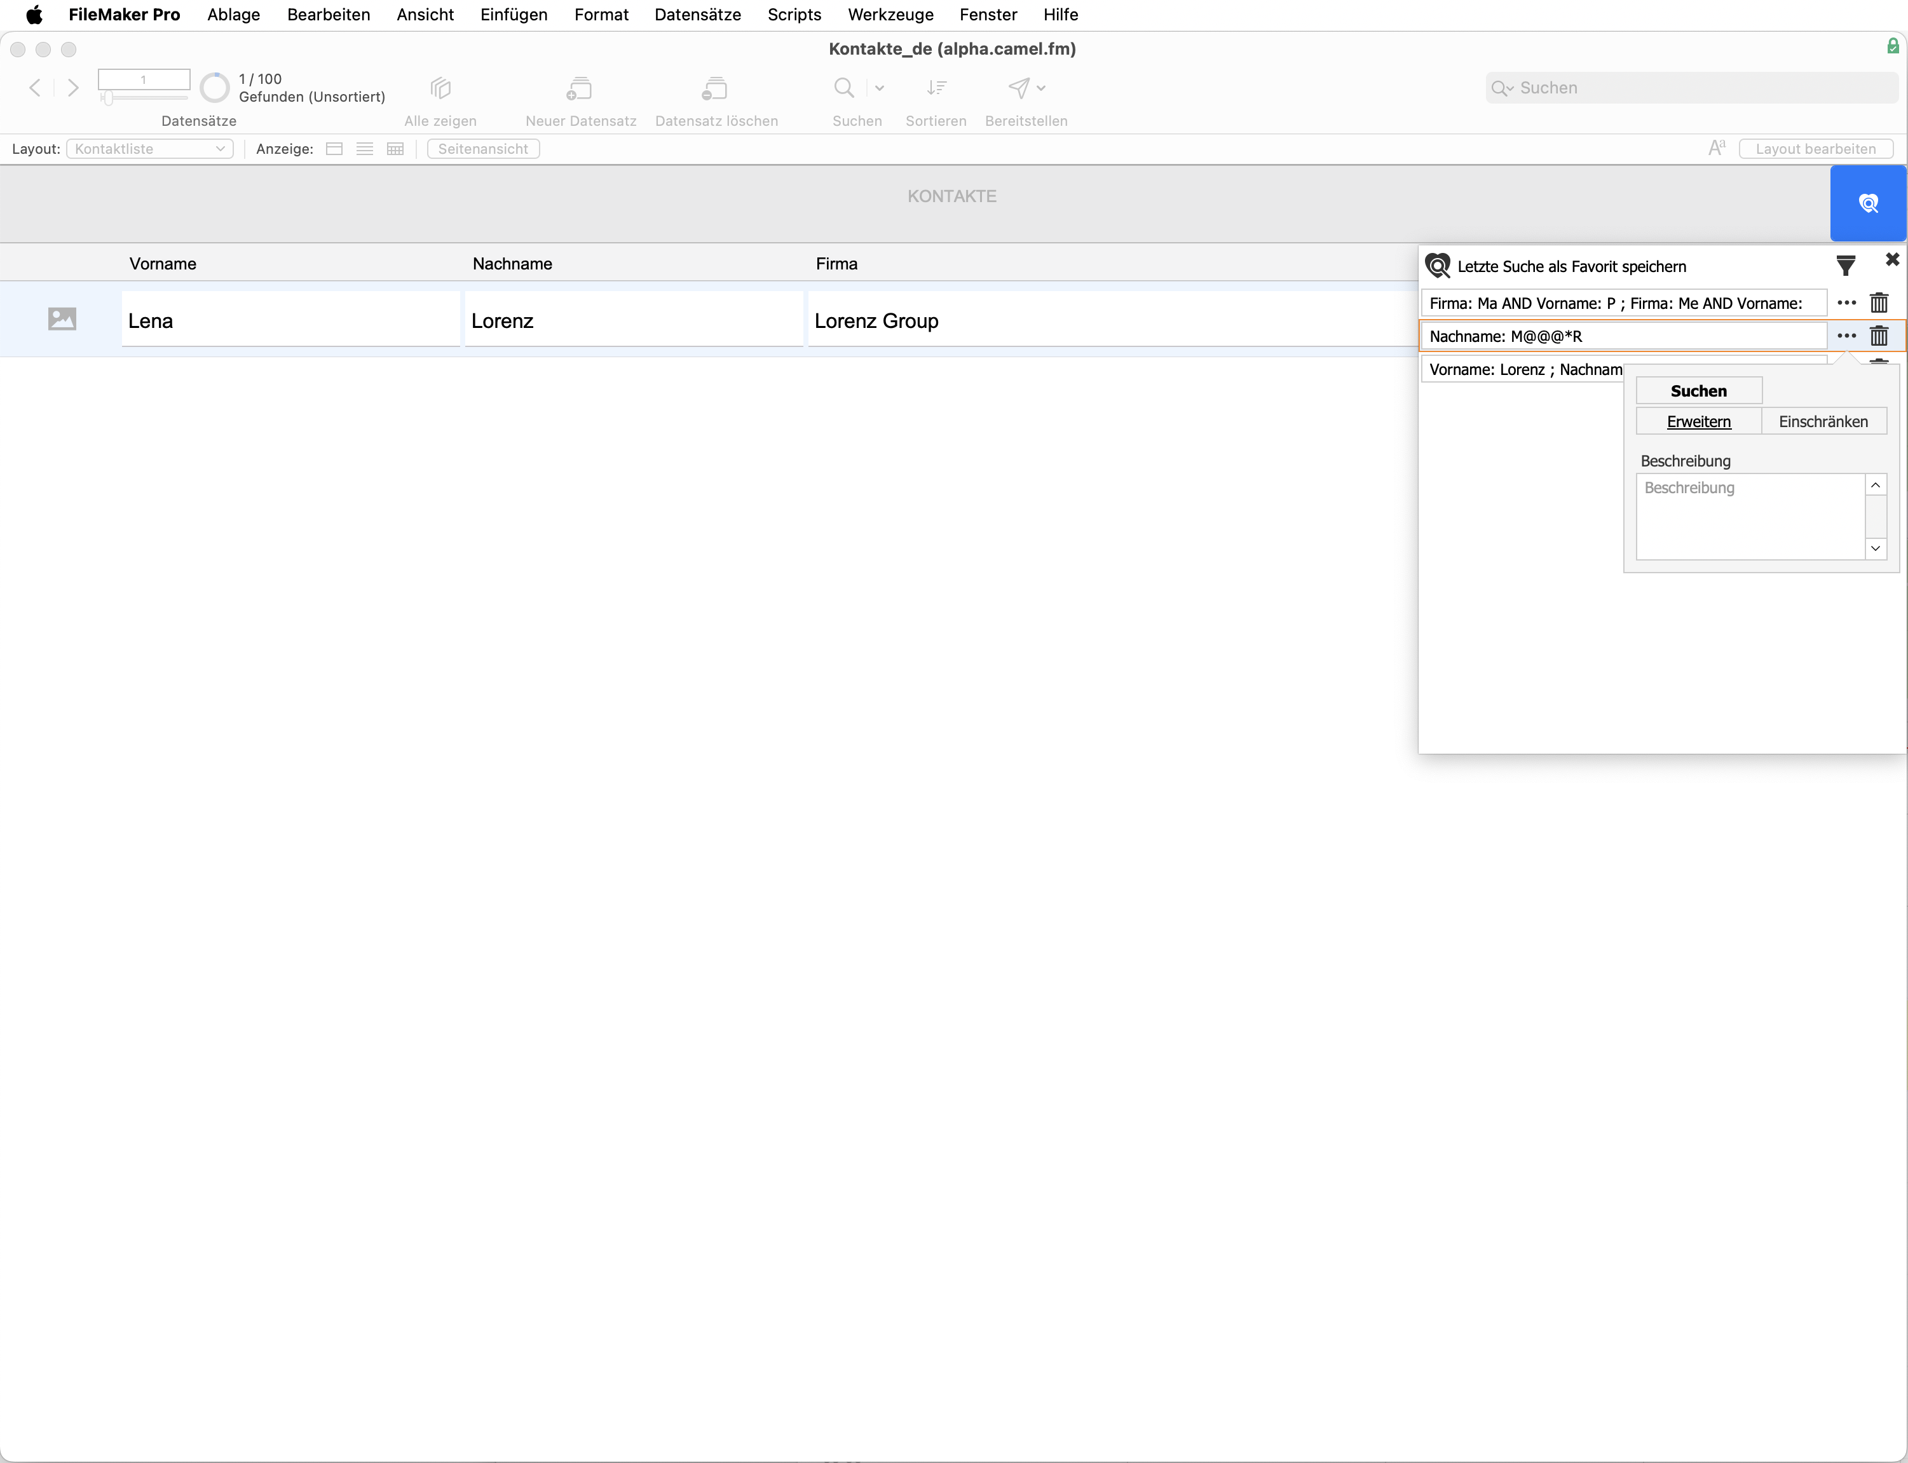Select the Firma: Ma AND Vorname favorite entry
This screenshot has width=1908, height=1463.
click(1624, 303)
